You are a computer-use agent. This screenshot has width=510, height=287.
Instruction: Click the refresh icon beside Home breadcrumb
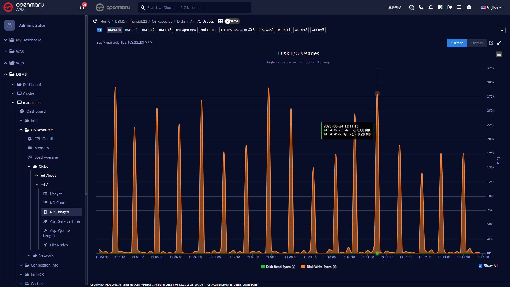click(95, 21)
